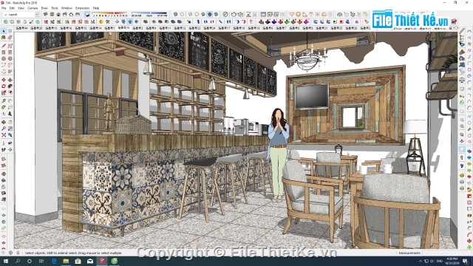Adjust the shadow time-of-day slider
473x266 pixels.
(x=149, y=14)
